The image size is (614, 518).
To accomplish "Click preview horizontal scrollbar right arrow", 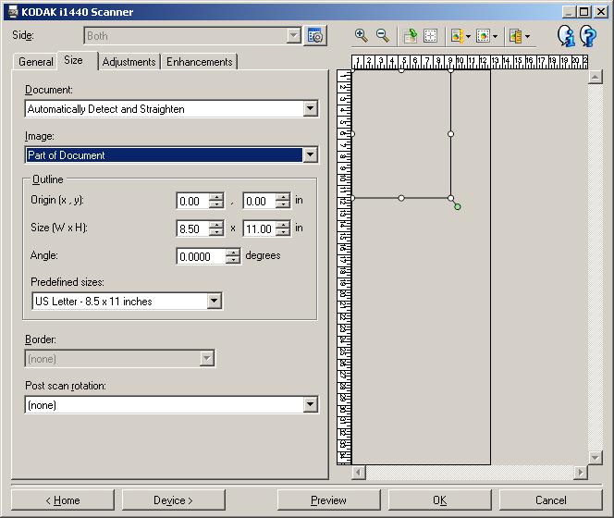I will tap(581, 472).
